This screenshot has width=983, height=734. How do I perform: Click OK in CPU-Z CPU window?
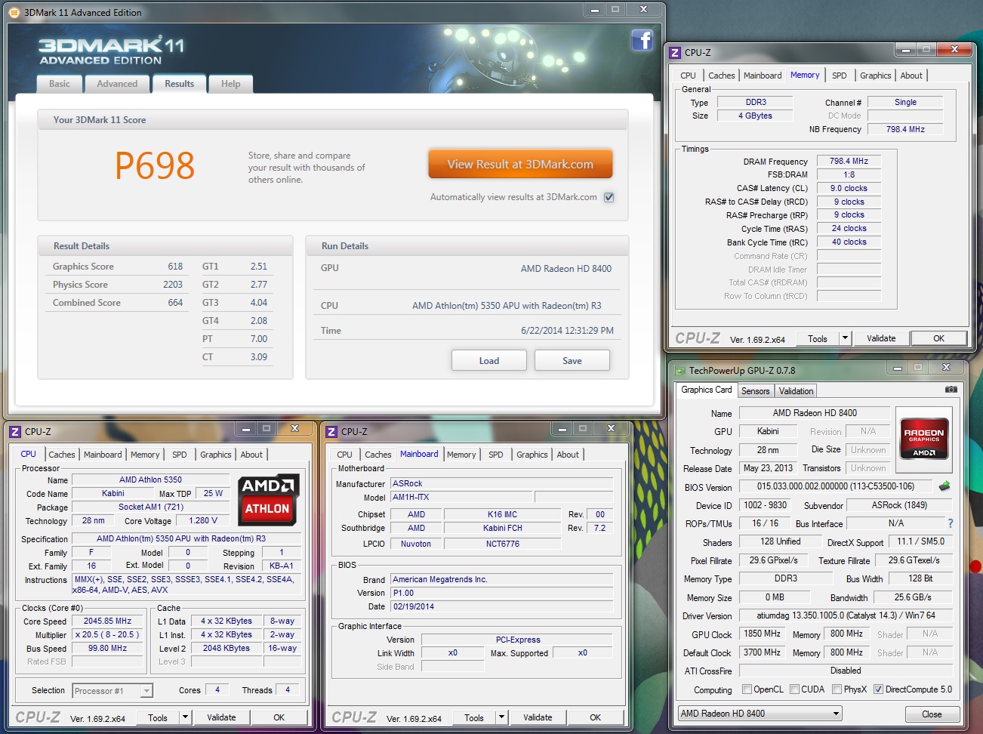[x=279, y=717]
